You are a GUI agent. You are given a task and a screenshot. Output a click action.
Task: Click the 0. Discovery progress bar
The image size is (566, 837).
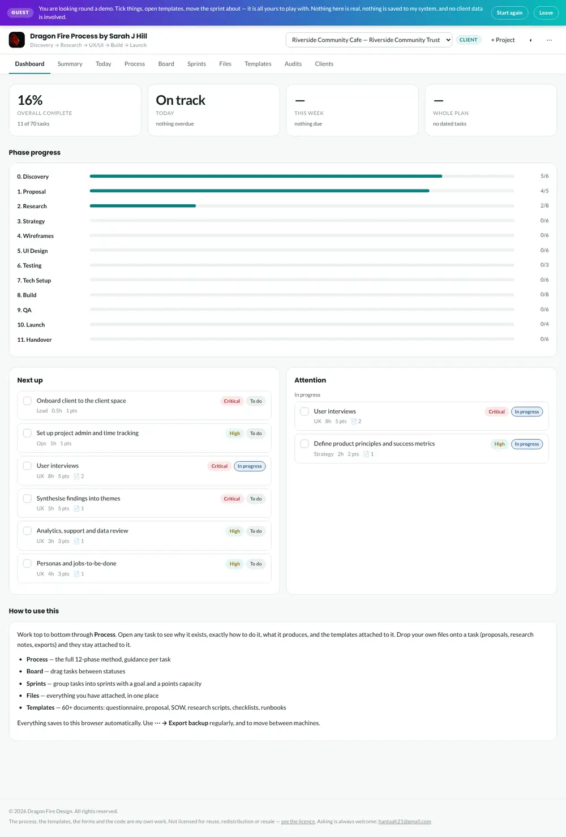coord(302,176)
